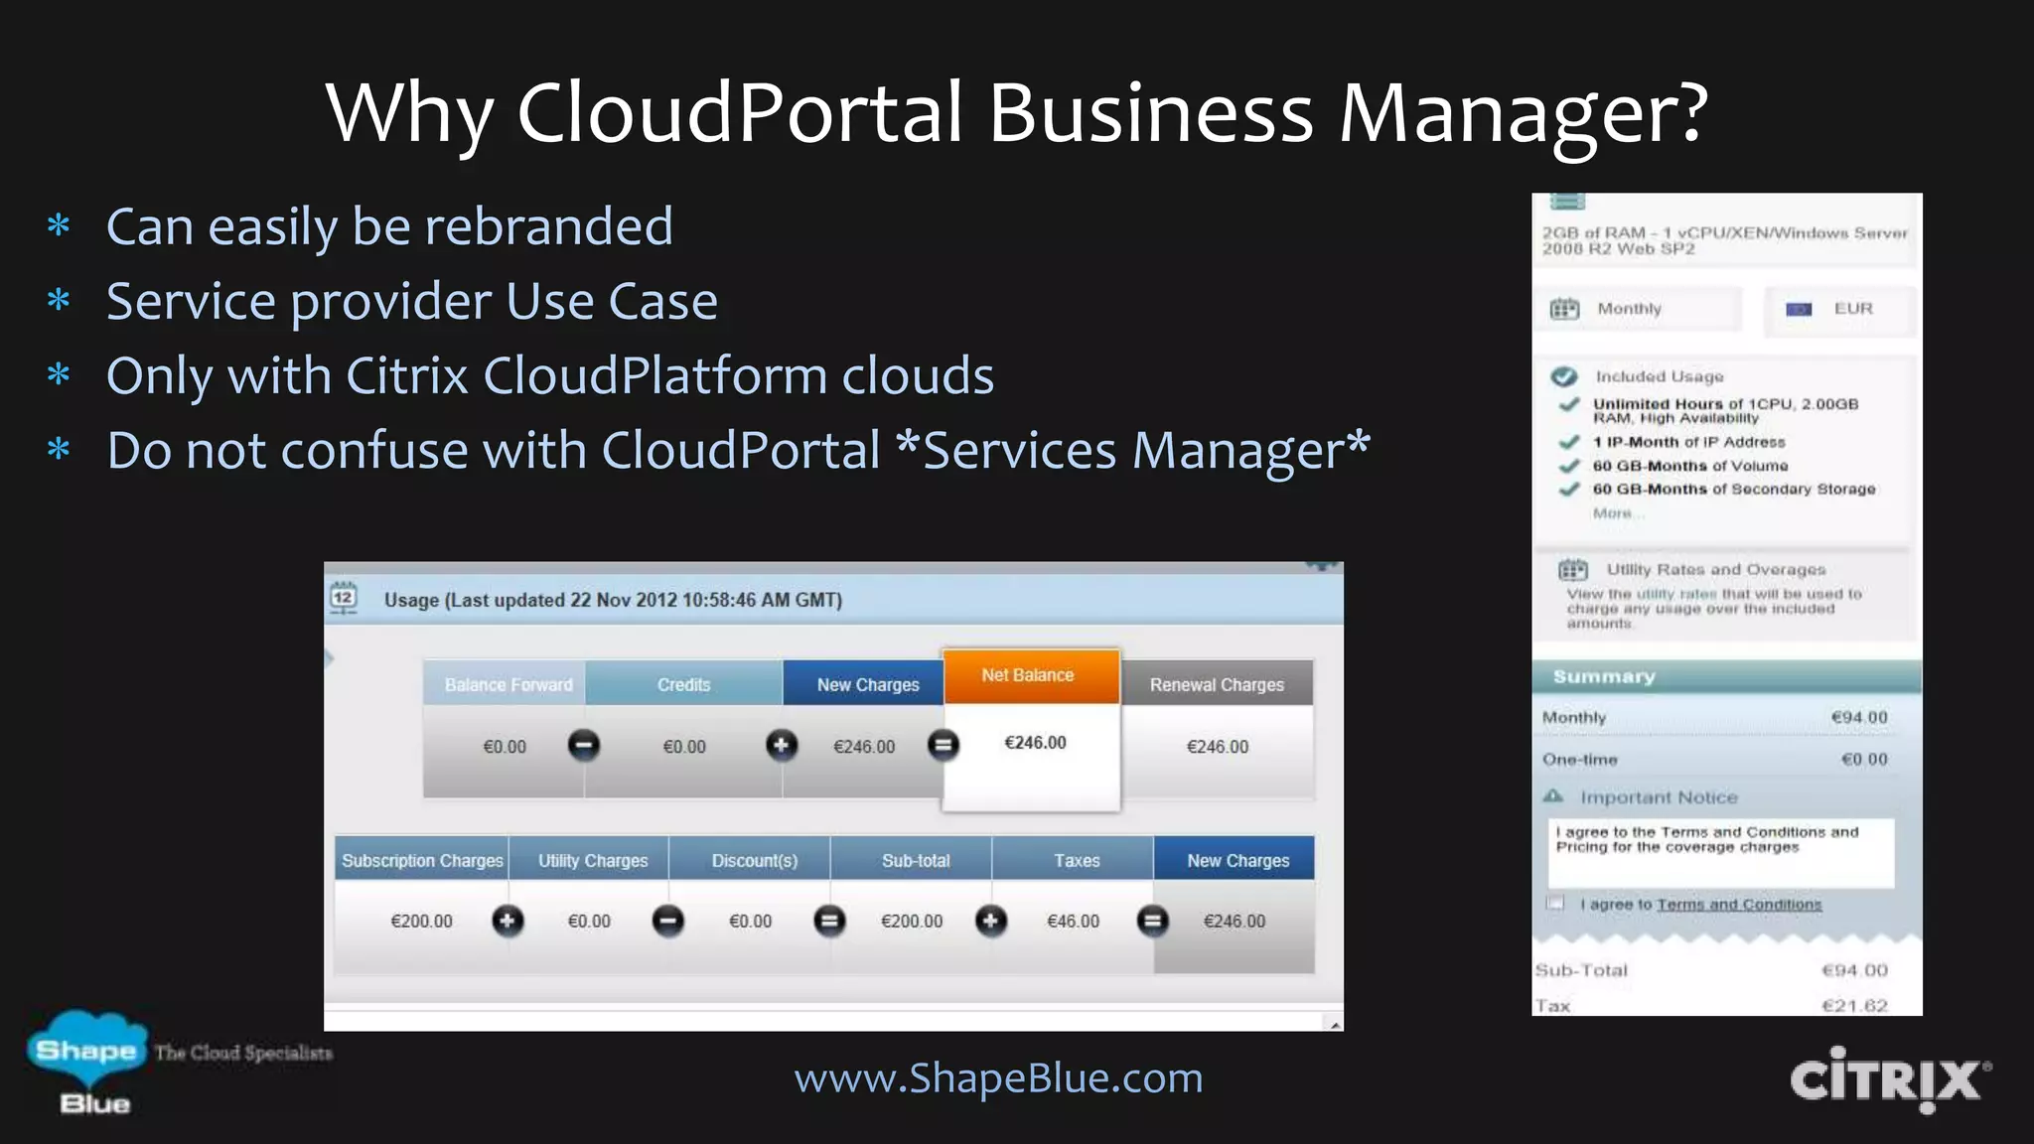Select the Net Balance tab
Screen dimensions: 2034x1144
(1031, 676)
